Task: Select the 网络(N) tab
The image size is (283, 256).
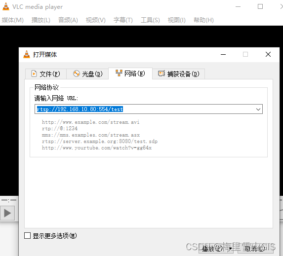Action: [x=130, y=73]
